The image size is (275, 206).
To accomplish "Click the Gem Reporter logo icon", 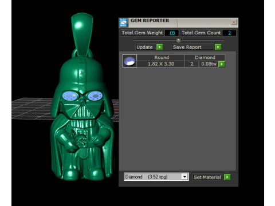I will [123, 23].
